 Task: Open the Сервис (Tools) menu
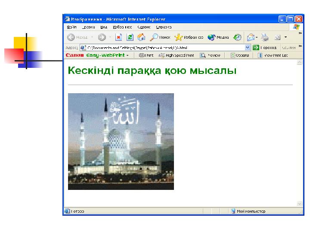144,27
